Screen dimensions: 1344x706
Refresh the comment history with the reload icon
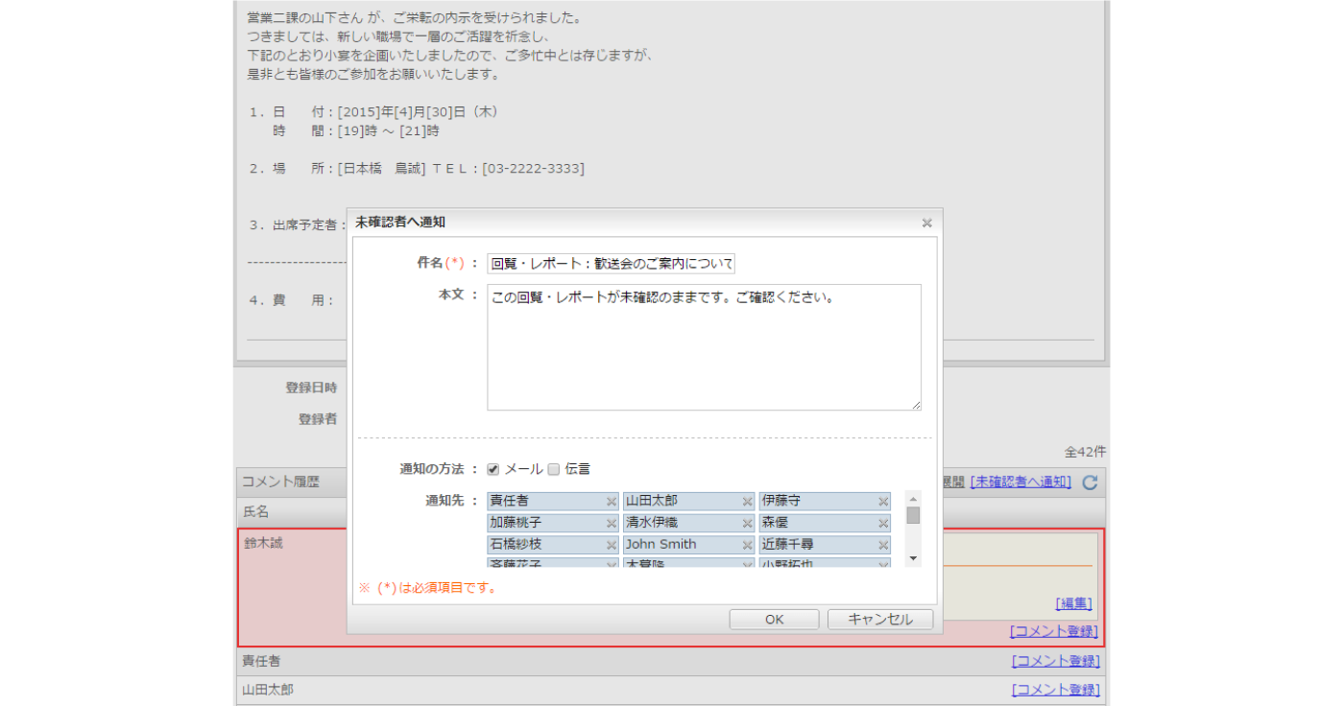pos(1090,482)
